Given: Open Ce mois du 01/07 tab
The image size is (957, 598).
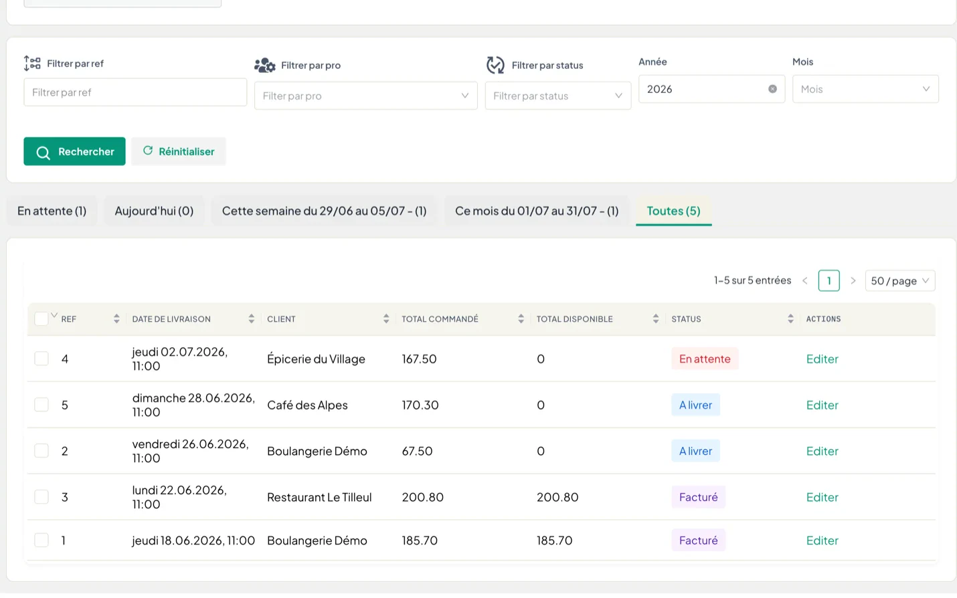Looking at the screenshot, I should [537, 211].
